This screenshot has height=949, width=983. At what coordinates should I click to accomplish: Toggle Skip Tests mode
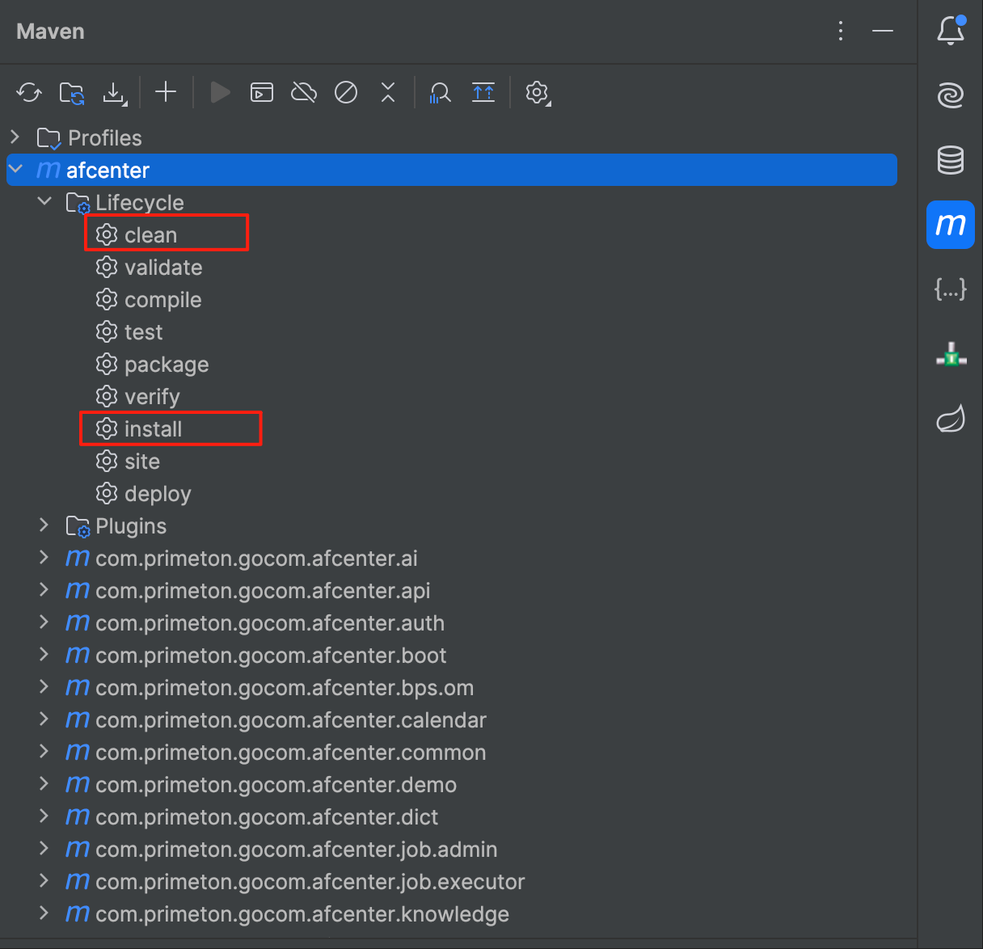(346, 93)
